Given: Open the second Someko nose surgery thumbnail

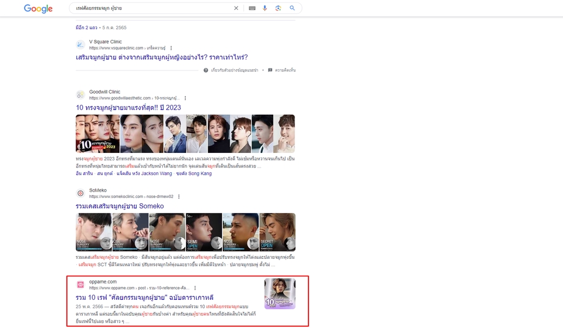Looking at the screenshot, I should pos(130,233).
